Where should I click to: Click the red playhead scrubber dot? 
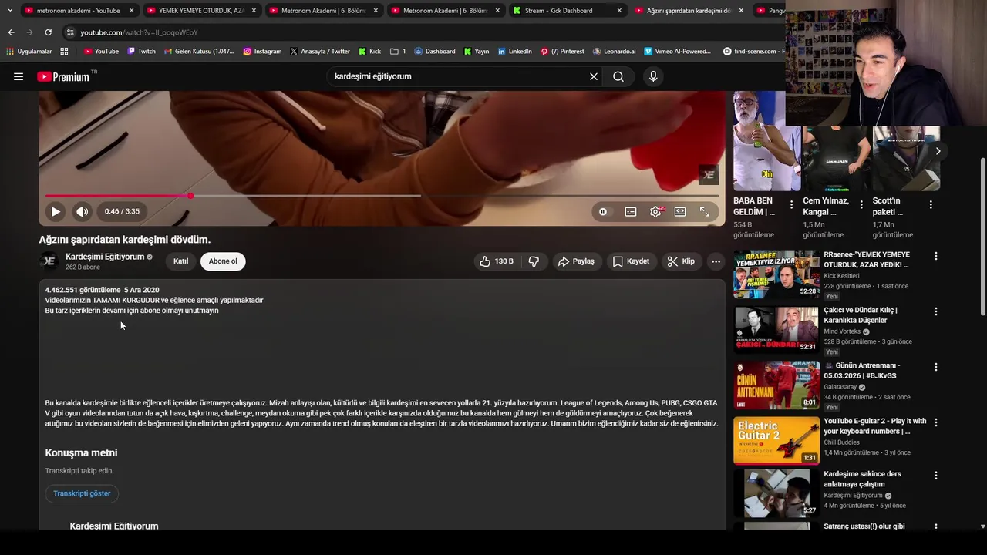pyautogui.click(x=190, y=196)
